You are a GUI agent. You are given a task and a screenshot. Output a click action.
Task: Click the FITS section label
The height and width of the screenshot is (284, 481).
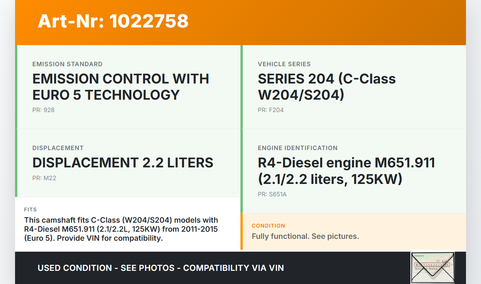point(30,210)
